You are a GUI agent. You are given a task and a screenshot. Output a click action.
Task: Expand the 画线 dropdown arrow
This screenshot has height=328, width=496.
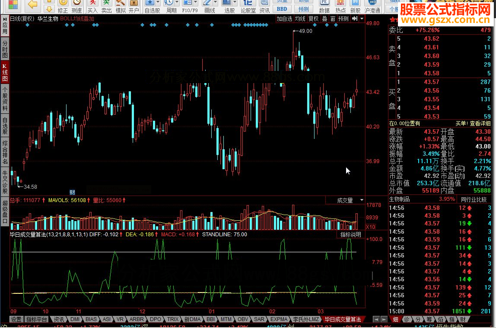coord(216,3)
